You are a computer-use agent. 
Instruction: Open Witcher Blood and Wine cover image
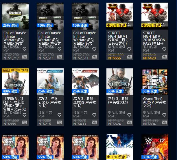(85, 82)
